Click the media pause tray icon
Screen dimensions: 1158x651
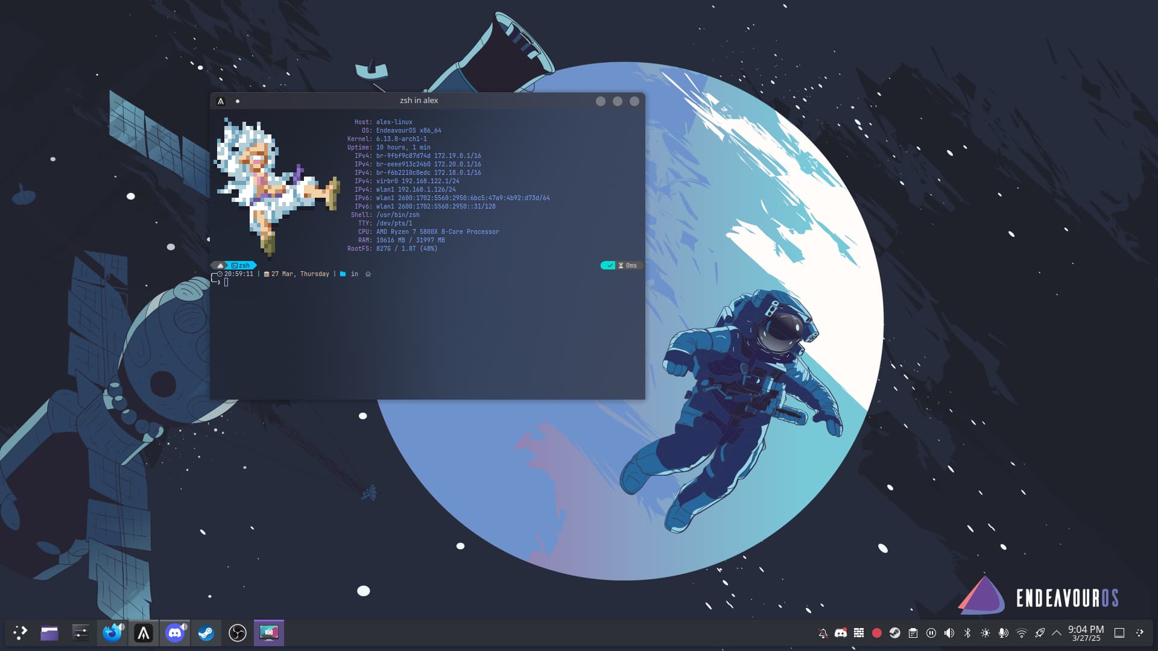[x=931, y=633]
